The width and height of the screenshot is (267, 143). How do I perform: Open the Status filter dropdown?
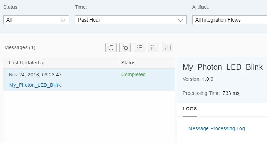click(36, 20)
